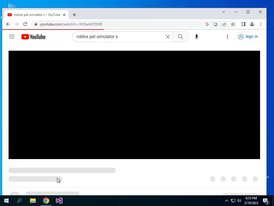Image resolution: width=274 pixels, height=206 pixels.
Task: Show hidden system tray icons
Action: [x=226, y=201]
